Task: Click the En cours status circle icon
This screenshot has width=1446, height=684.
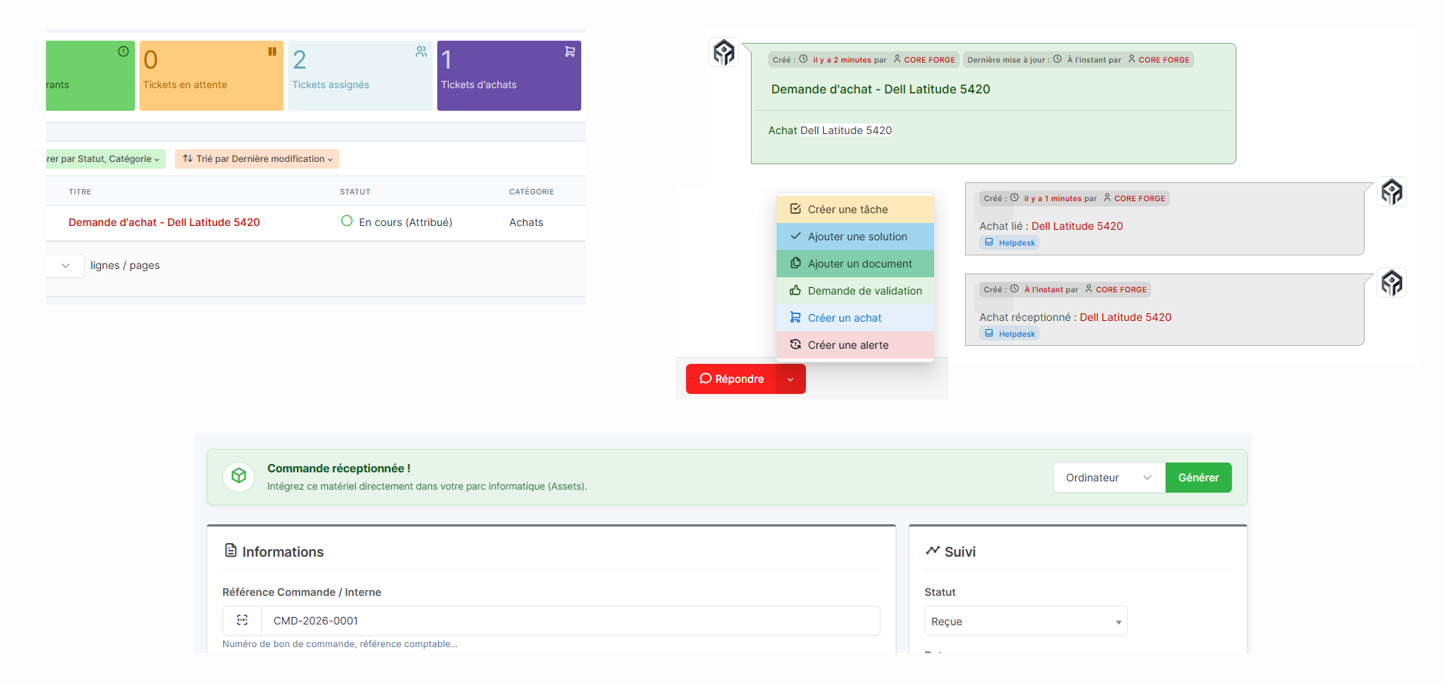Action: pos(347,221)
